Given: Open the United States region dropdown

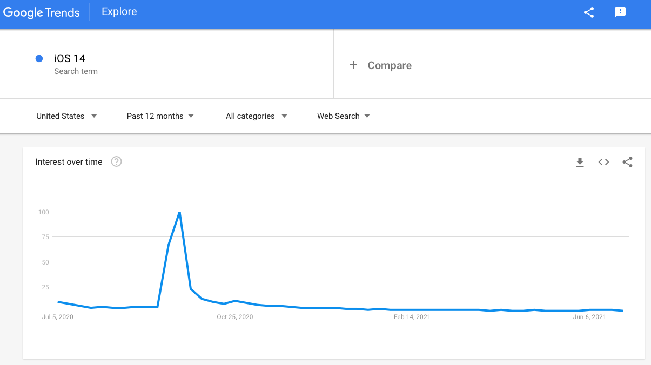Looking at the screenshot, I should (x=66, y=116).
